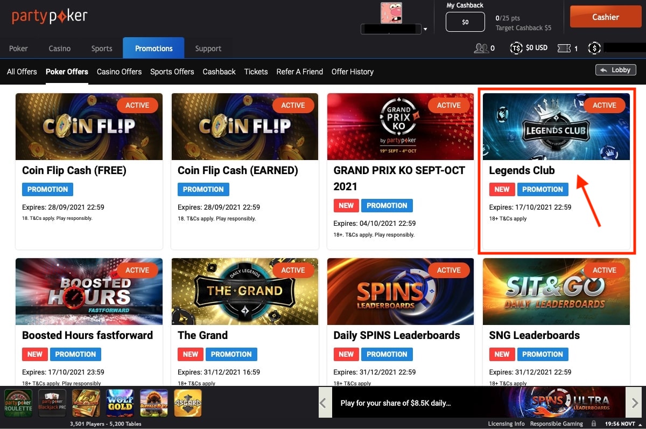Open the Boosted Hours fastforward banner
The width and height of the screenshot is (646, 429).
pos(89,292)
